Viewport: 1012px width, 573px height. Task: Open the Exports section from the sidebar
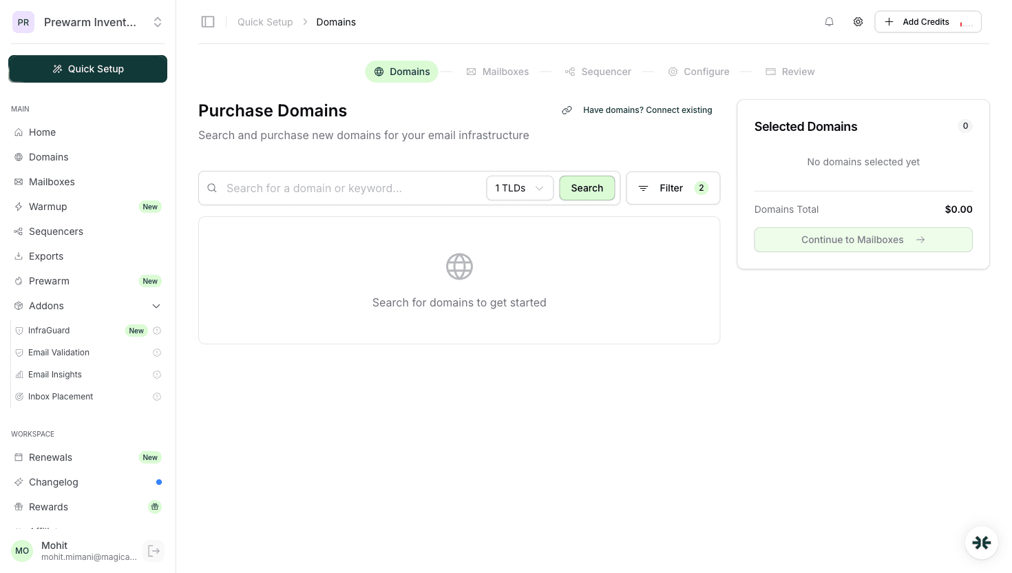(45, 256)
